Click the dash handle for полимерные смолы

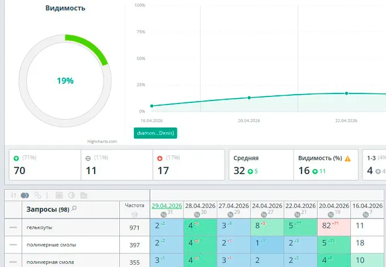click(x=13, y=244)
